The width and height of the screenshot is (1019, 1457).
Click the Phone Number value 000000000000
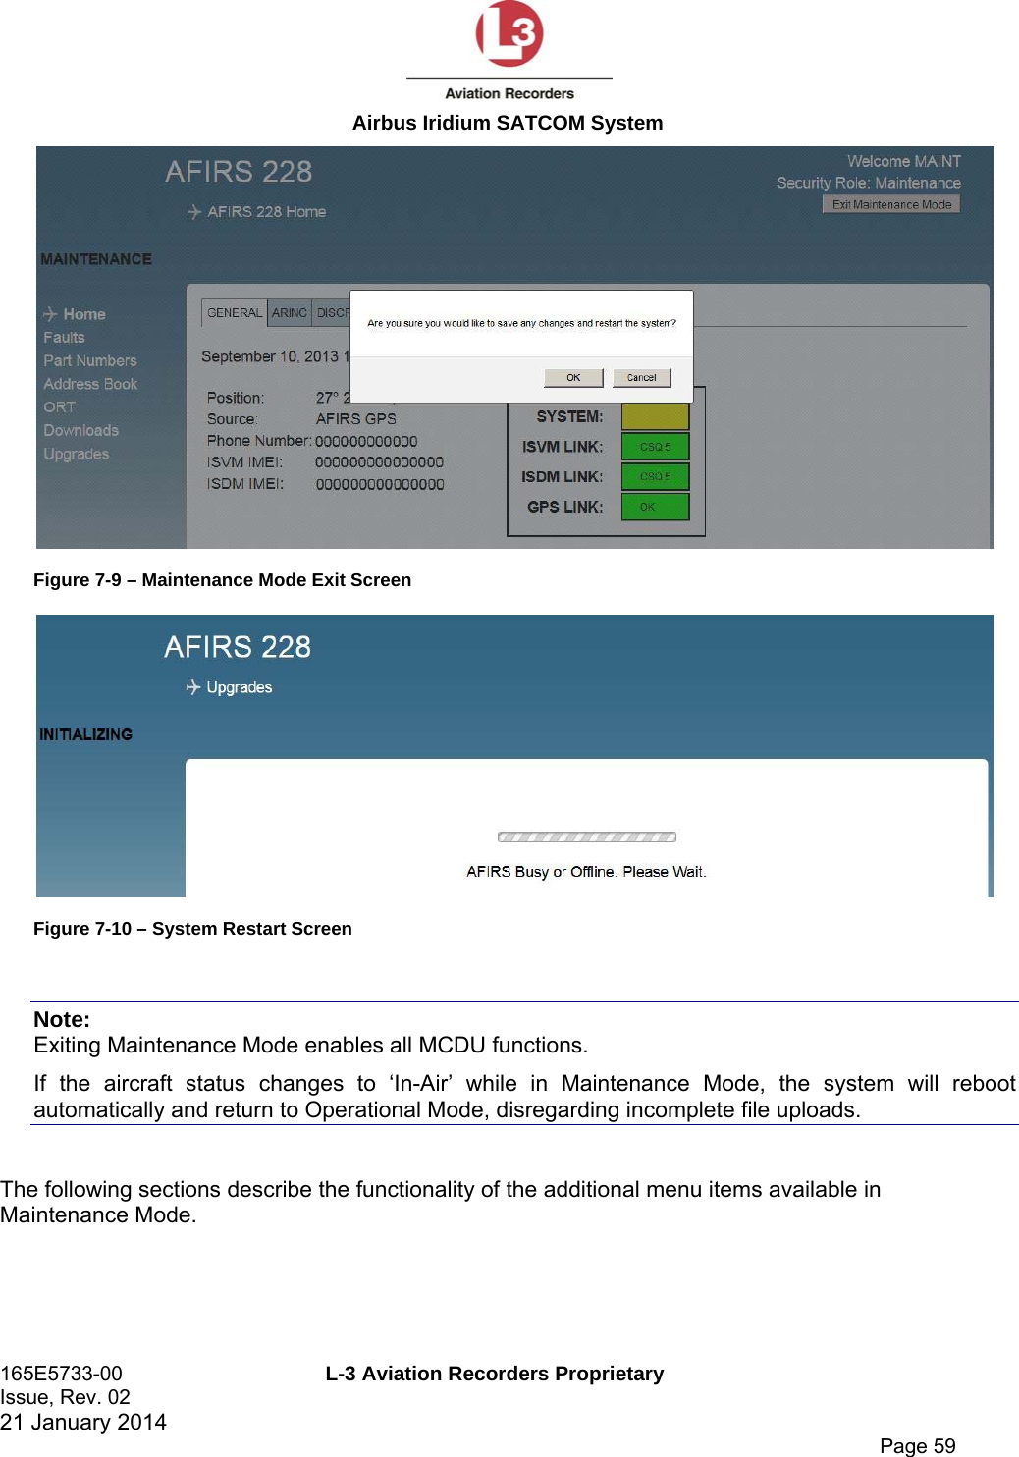coord(366,441)
